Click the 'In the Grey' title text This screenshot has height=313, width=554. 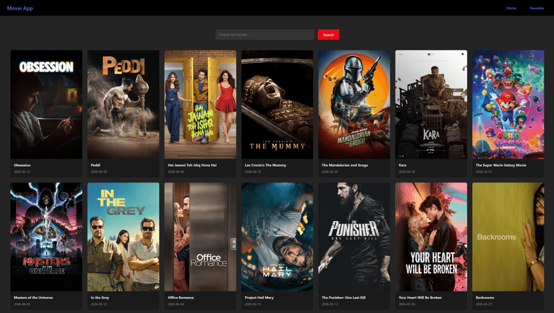[100, 298]
